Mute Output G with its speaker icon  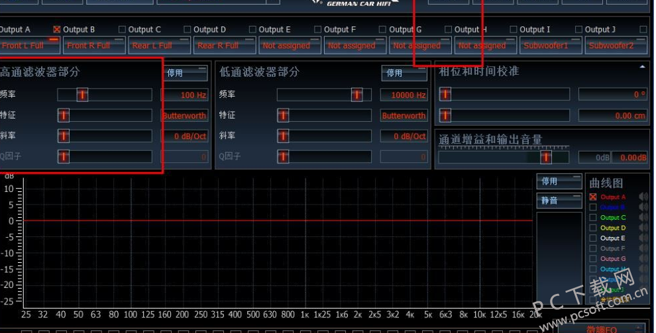pos(643,259)
